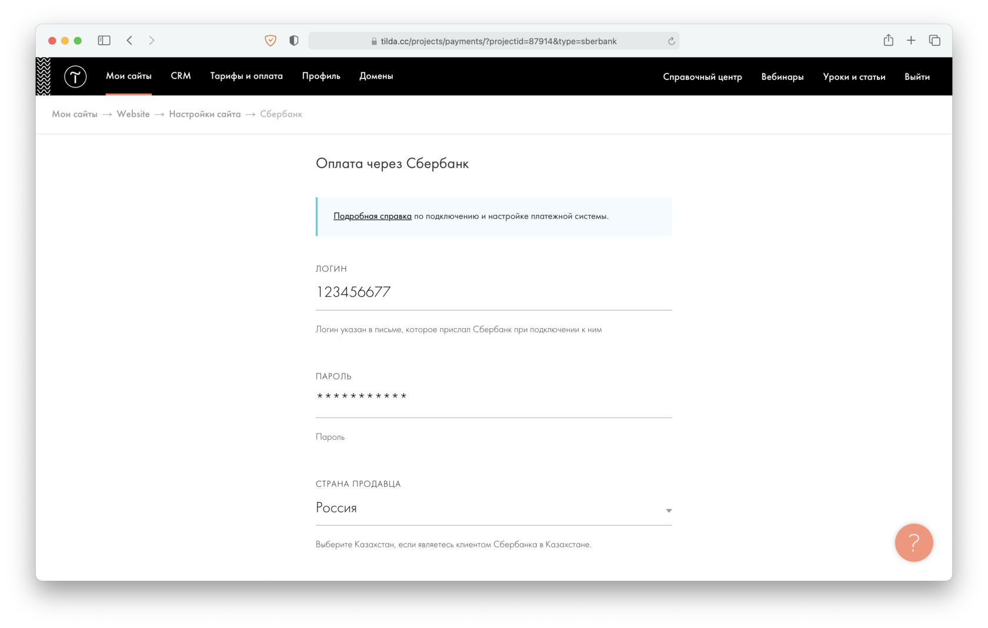This screenshot has height=628, width=988.
Task: Open the Профиль menu item
Action: pyautogui.click(x=321, y=76)
